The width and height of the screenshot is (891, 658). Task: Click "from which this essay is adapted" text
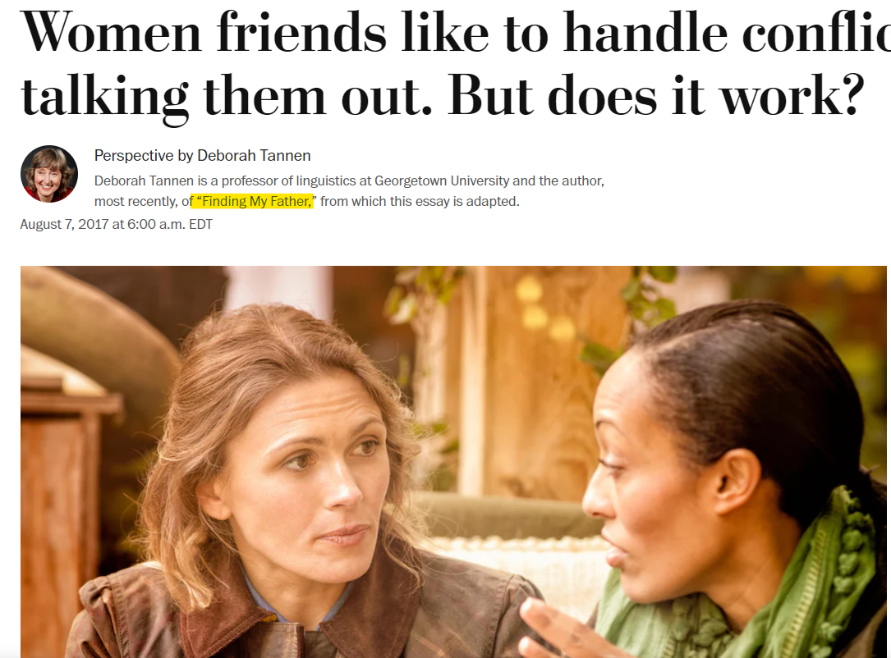tap(418, 201)
